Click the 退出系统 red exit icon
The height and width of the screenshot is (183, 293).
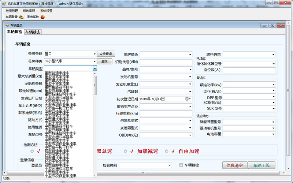click(43, 17)
